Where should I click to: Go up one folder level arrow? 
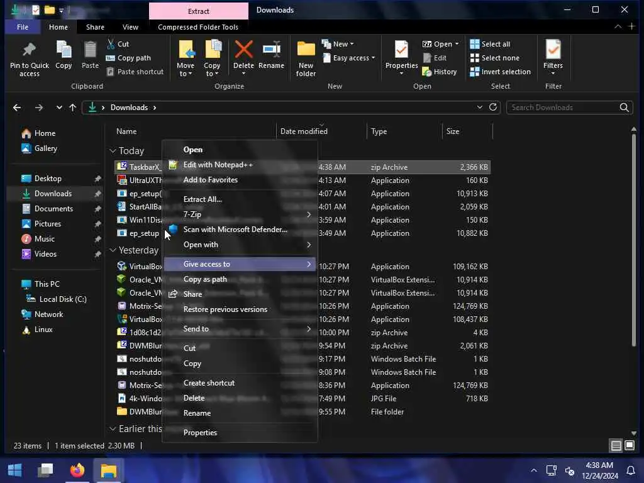pyautogui.click(x=73, y=108)
